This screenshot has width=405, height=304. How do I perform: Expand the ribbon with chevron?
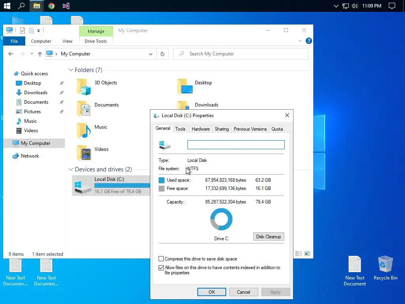[300, 41]
